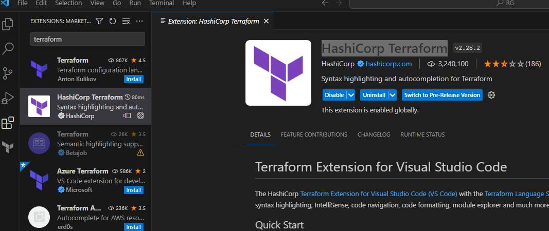The width and height of the screenshot is (549, 231).
Task: Open manage gear for HashiCorp Terraform in list
Action: pyautogui.click(x=140, y=115)
